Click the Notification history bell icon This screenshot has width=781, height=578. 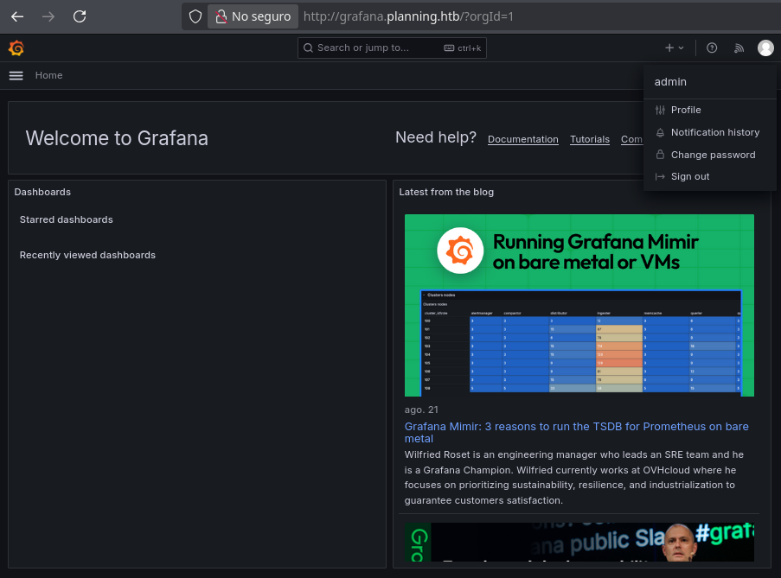pos(660,132)
